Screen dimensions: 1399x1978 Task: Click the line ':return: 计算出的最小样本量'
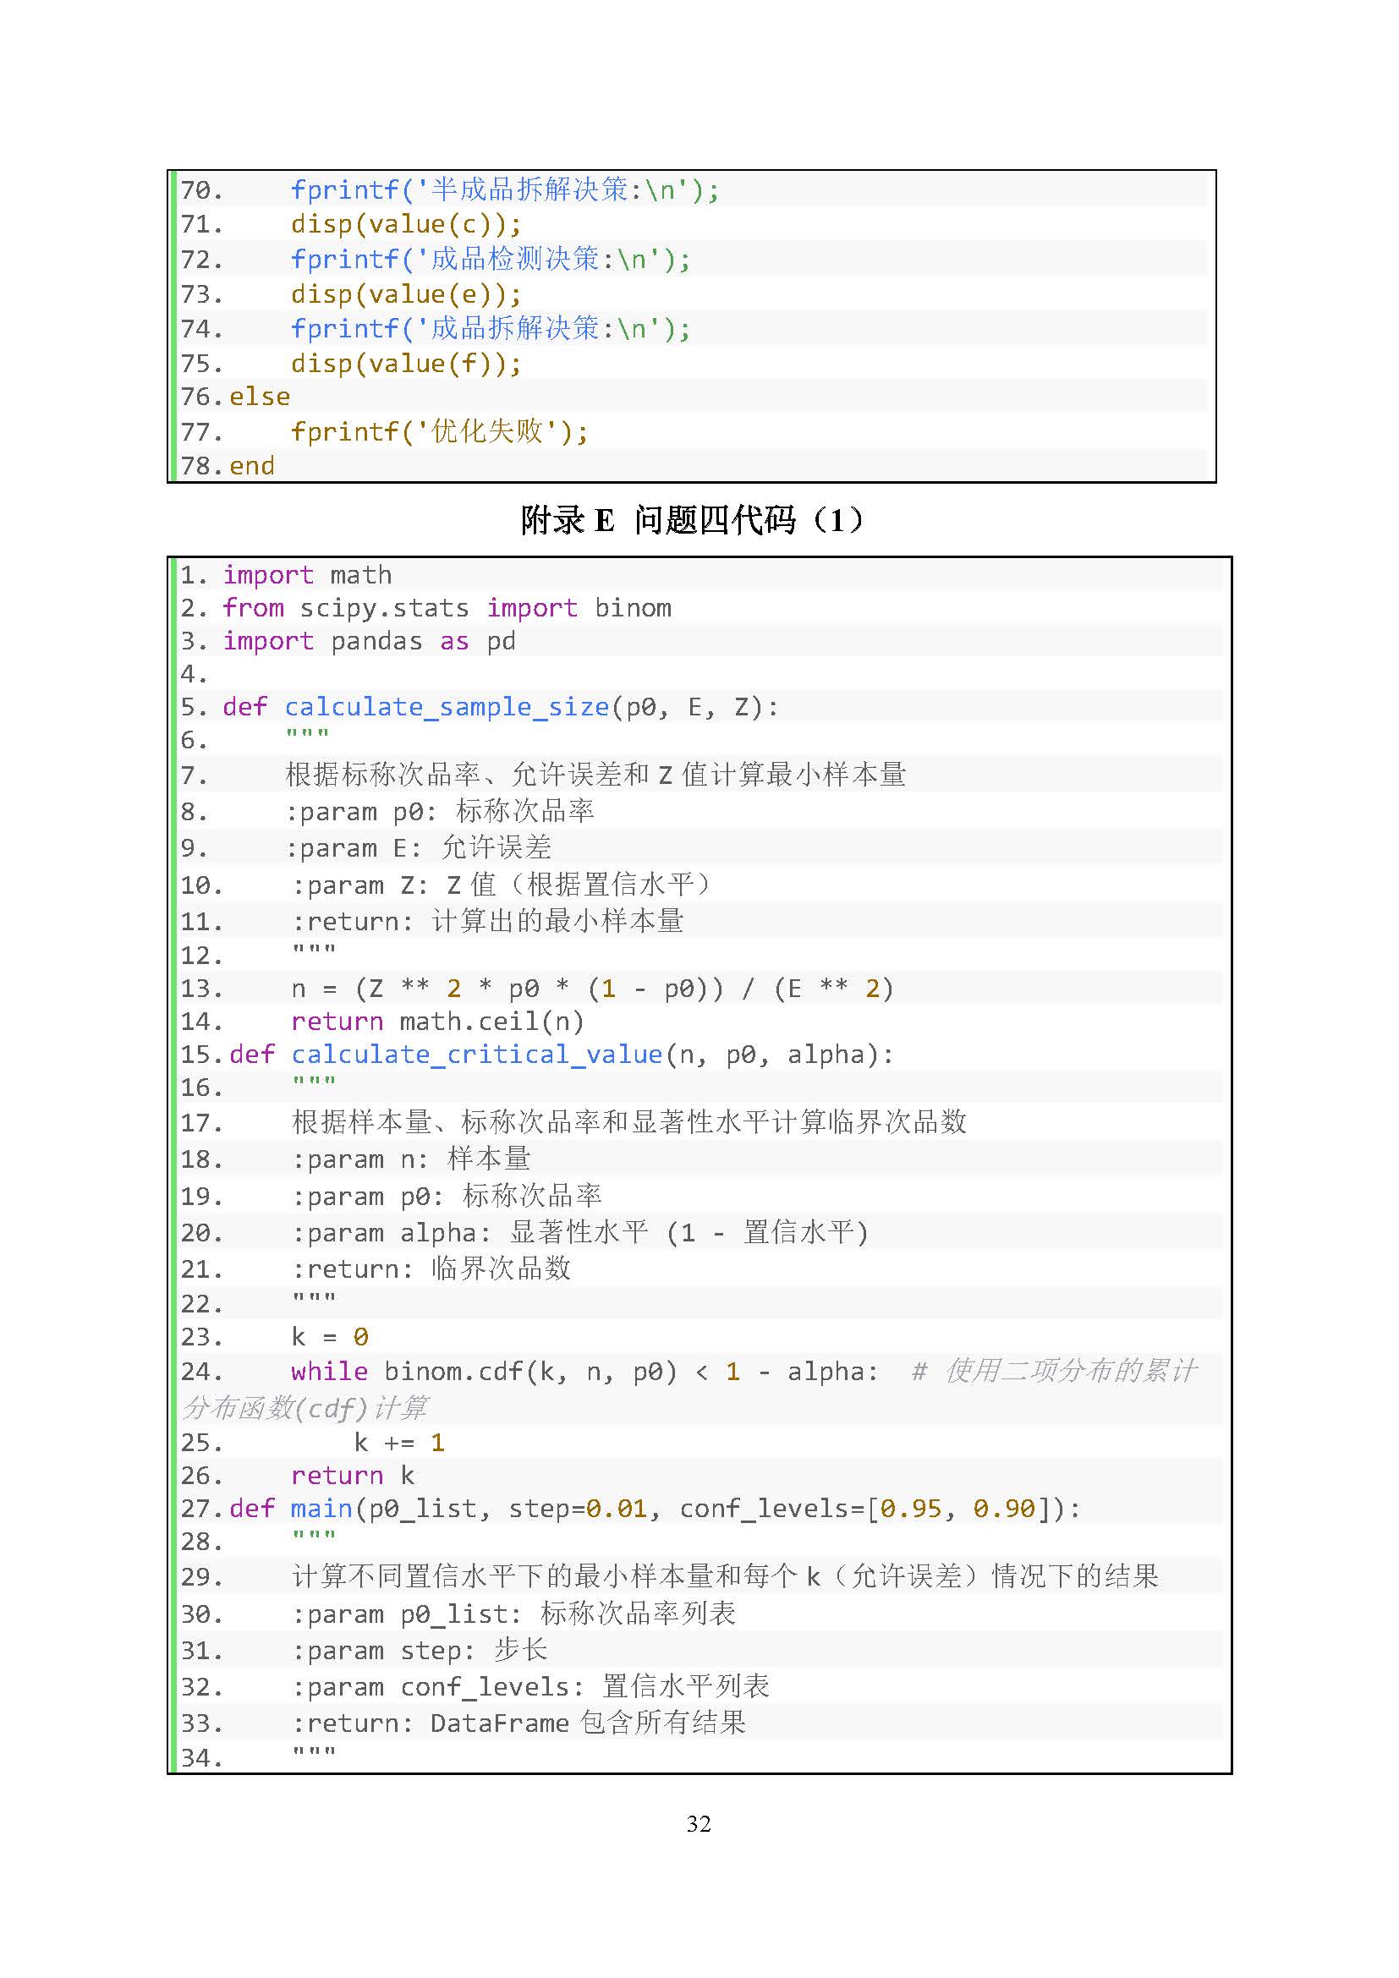487,922
